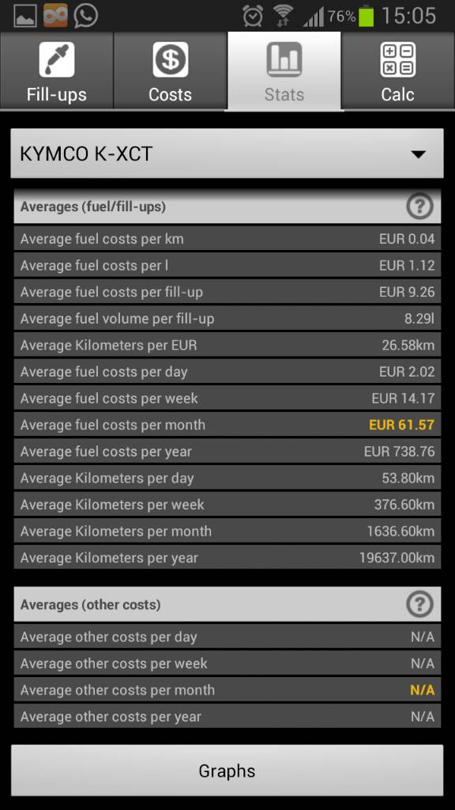Expand vehicle selector with the arrow
This screenshot has height=810, width=455.
(419, 154)
